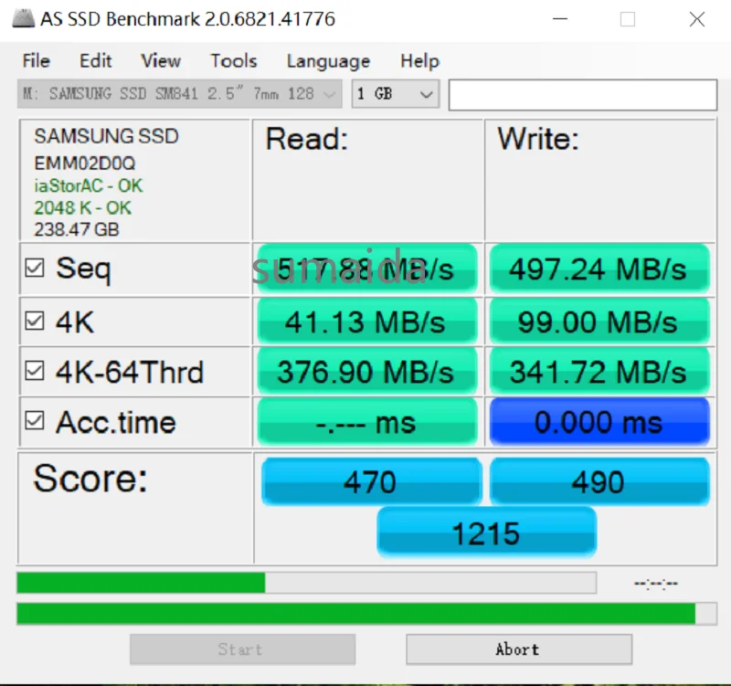Click the iaStorAC - OK driver status text
Screen dimensions: 731x686
click(x=88, y=185)
